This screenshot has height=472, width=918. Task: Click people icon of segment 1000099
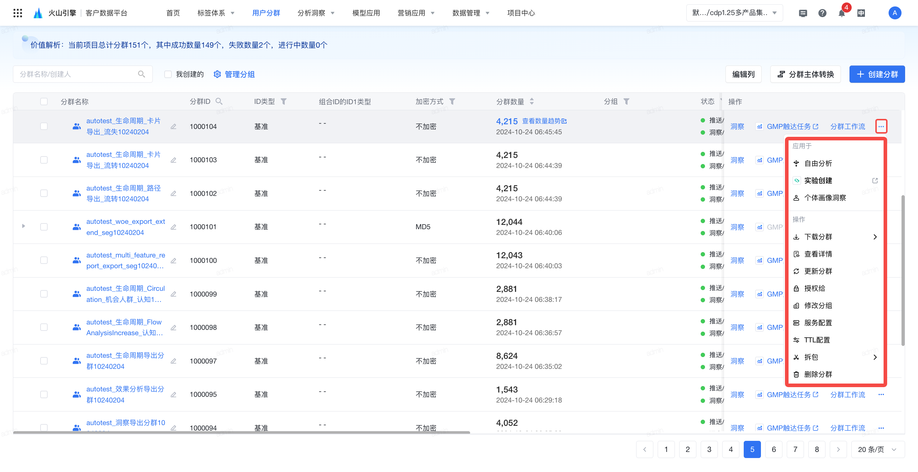(77, 294)
